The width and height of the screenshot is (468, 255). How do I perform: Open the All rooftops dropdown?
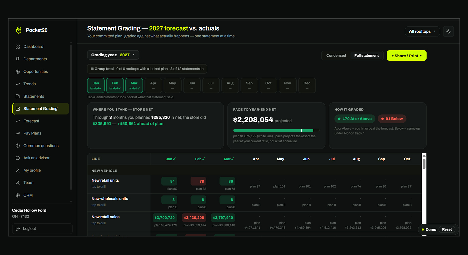[423, 31]
